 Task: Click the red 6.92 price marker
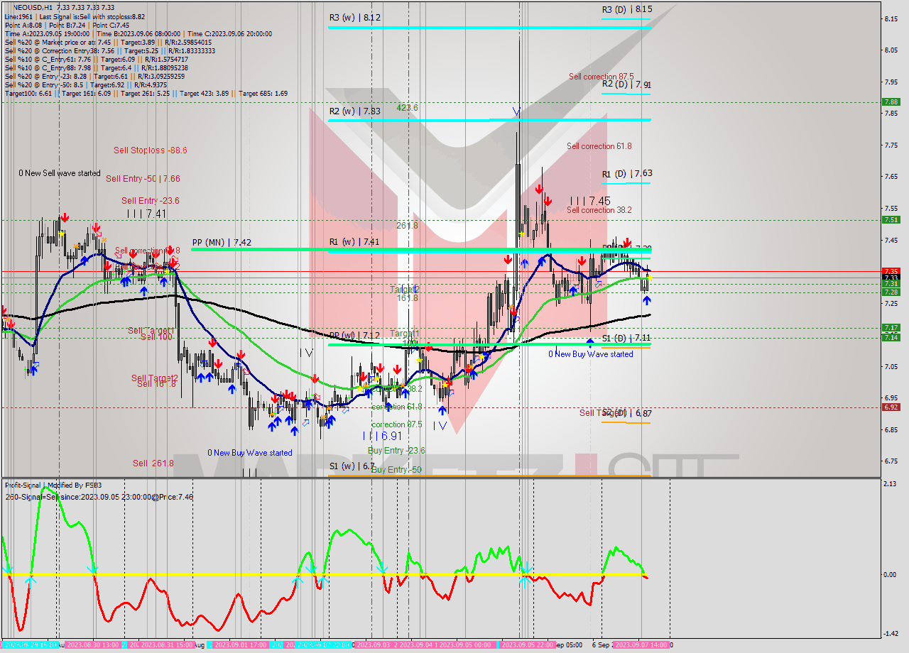[x=891, y=407]
